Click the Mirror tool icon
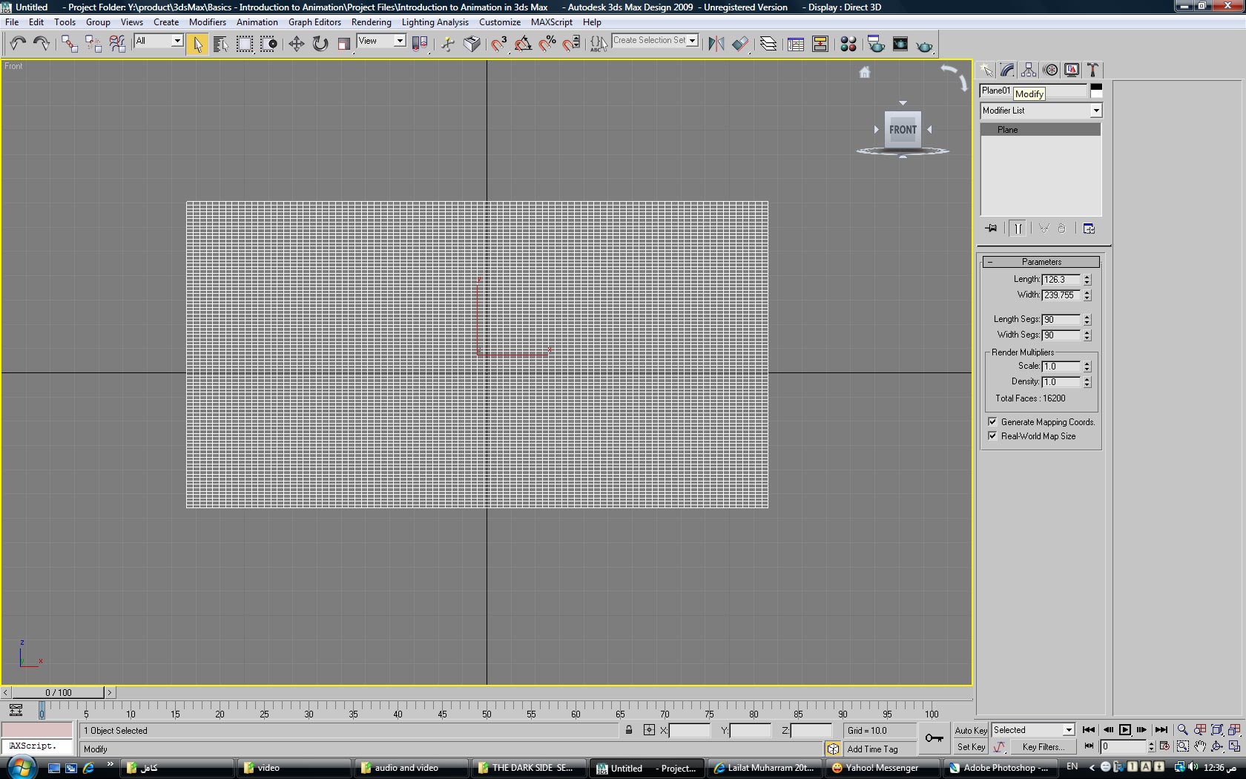Viewport: 1246px width, 779px height. click(x=716, y=44)
